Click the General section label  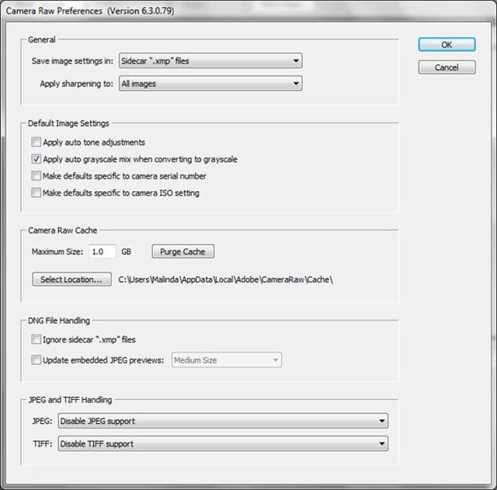41,40
